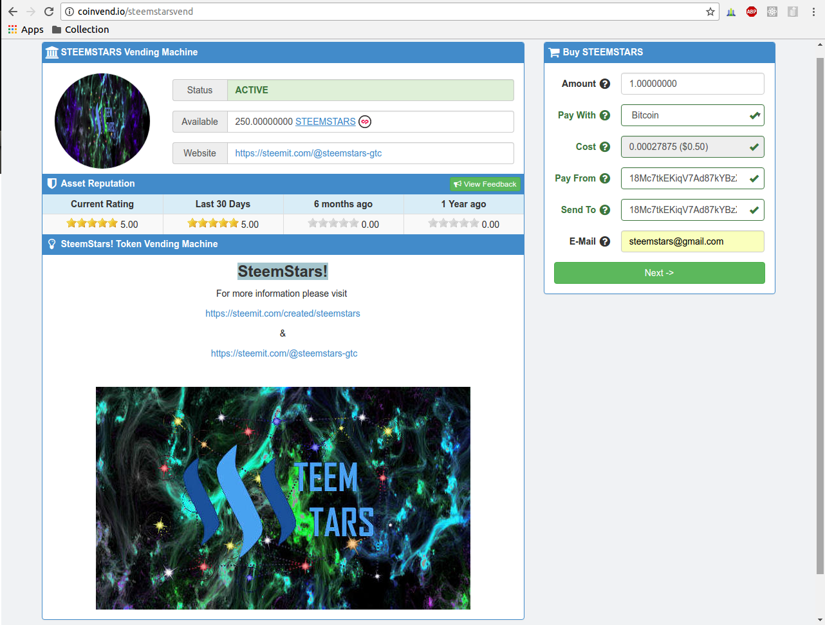Click the Pay From address field
Viewport: 825px width, 625px height.
[x=692, y=178]
